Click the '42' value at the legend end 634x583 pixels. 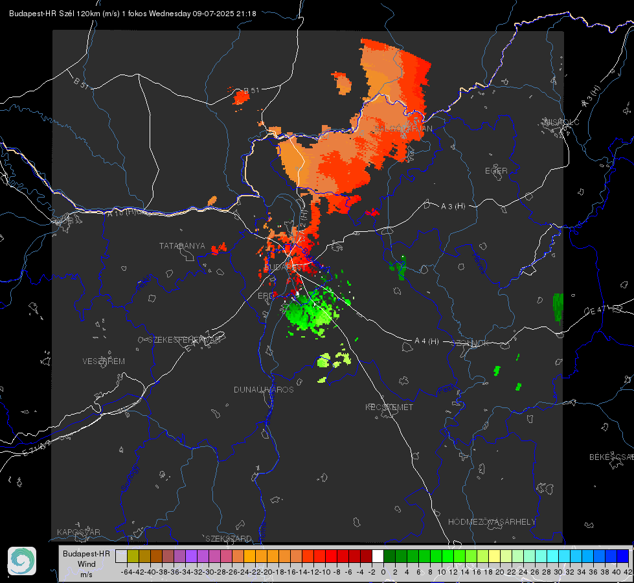(x=628, y=572)
